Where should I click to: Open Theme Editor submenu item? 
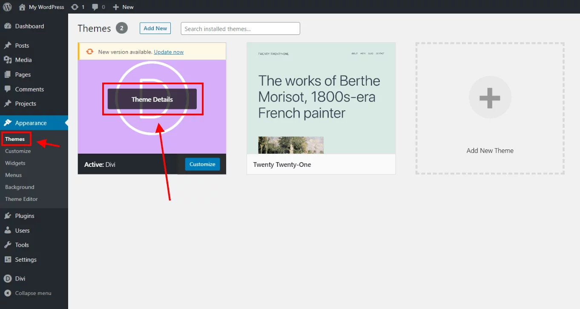click(x=21, y=199)
